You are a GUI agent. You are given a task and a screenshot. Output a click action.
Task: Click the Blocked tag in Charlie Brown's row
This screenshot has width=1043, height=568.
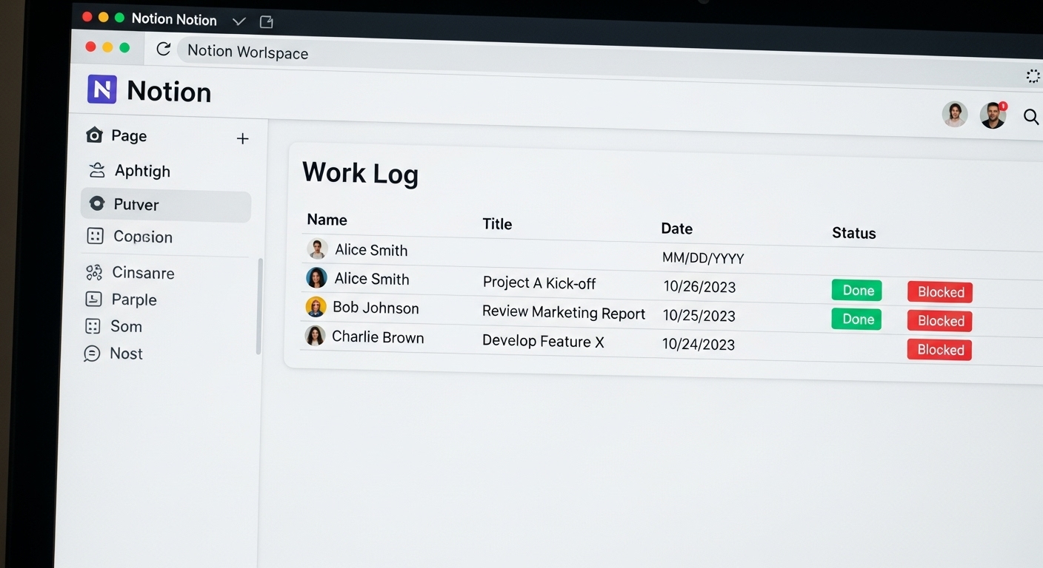pyautogui.click(x=939, y=350)
